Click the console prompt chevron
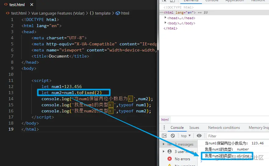 201,161
